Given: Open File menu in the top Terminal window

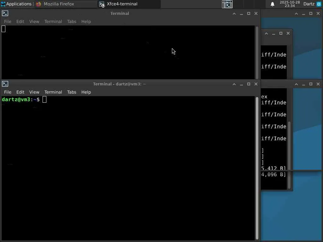Looking at the screenshot, I should (8, 21).
